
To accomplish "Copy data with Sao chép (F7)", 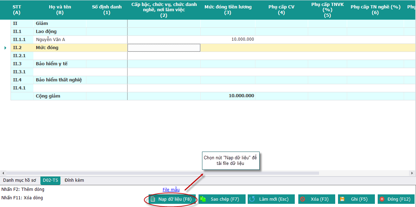I will (222, 199).
